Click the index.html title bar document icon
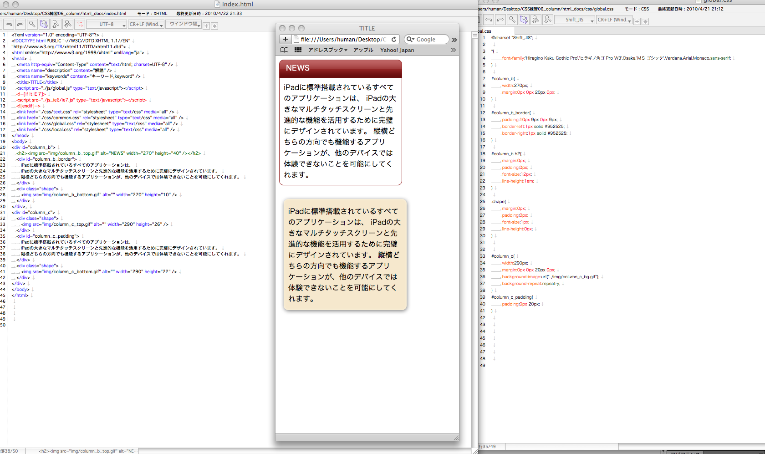This screenshot has height=454, width=765. click(x=217, y=4)
